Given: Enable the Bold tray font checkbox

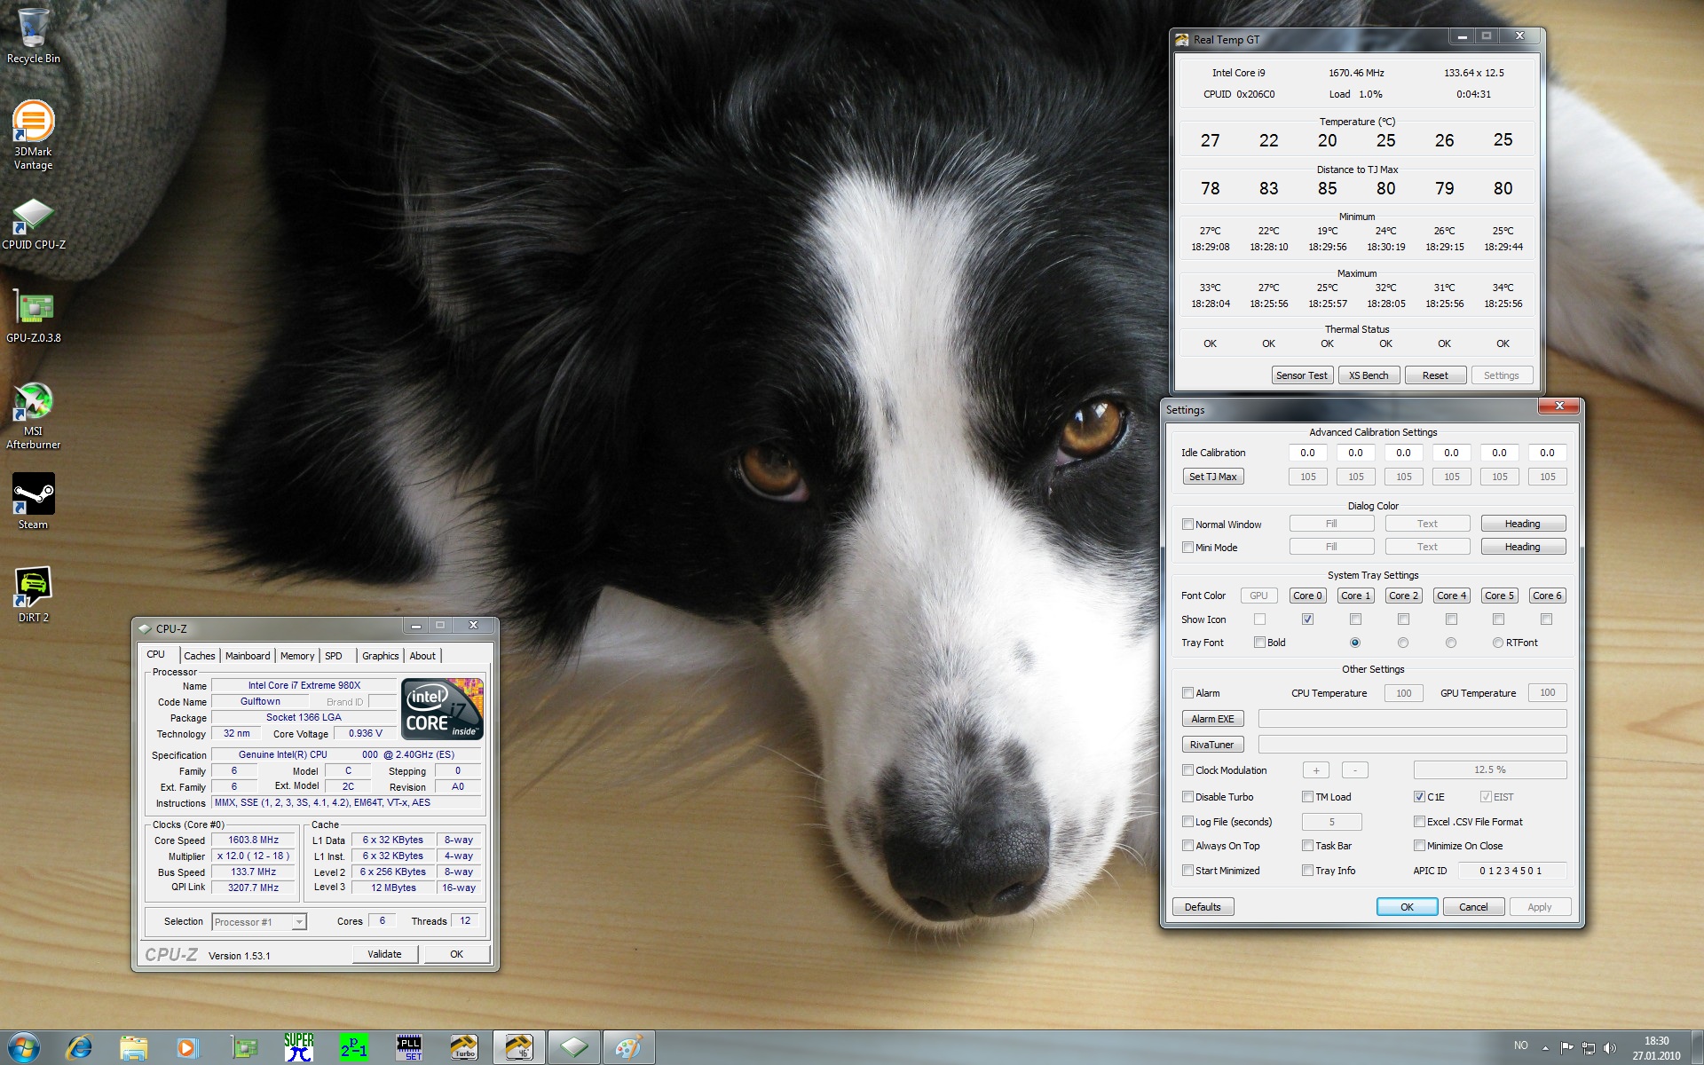Looking at the screenshot, I should tap(1259, 643).
